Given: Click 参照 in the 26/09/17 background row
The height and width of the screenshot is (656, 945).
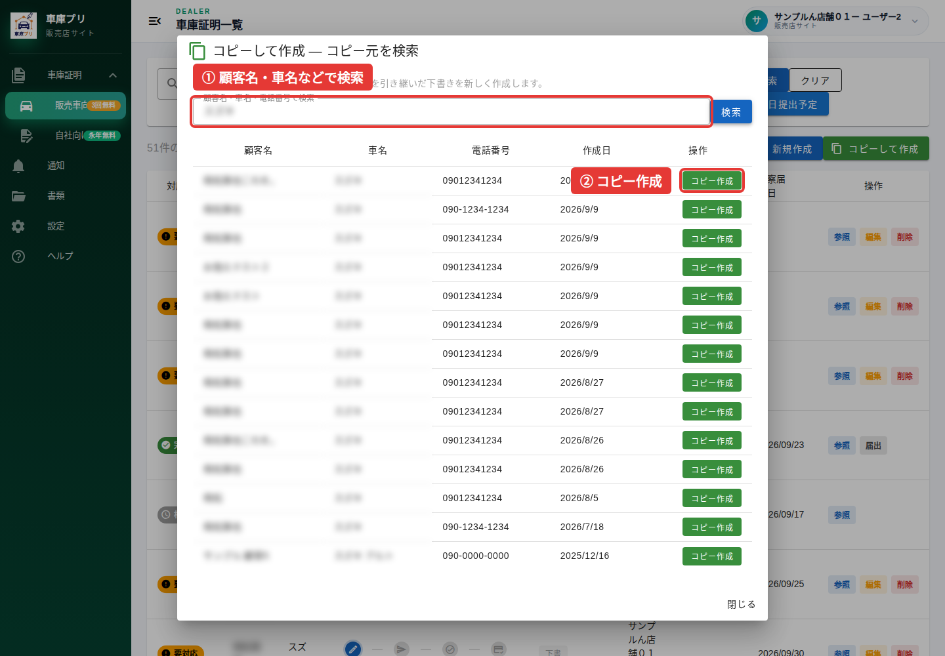Looking at the screenshot, I should (x=842, y=515).
